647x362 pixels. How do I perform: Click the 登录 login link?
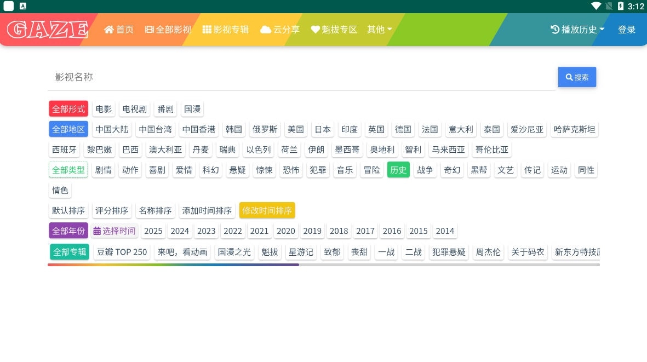pyautogui.click(x=627, y=30)
